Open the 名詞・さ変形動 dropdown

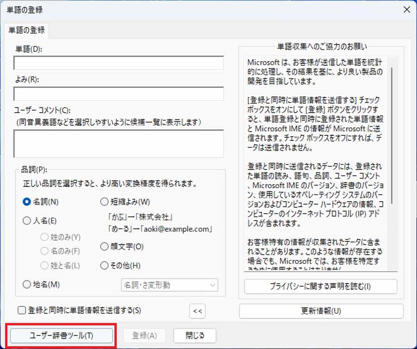point(170,285)
